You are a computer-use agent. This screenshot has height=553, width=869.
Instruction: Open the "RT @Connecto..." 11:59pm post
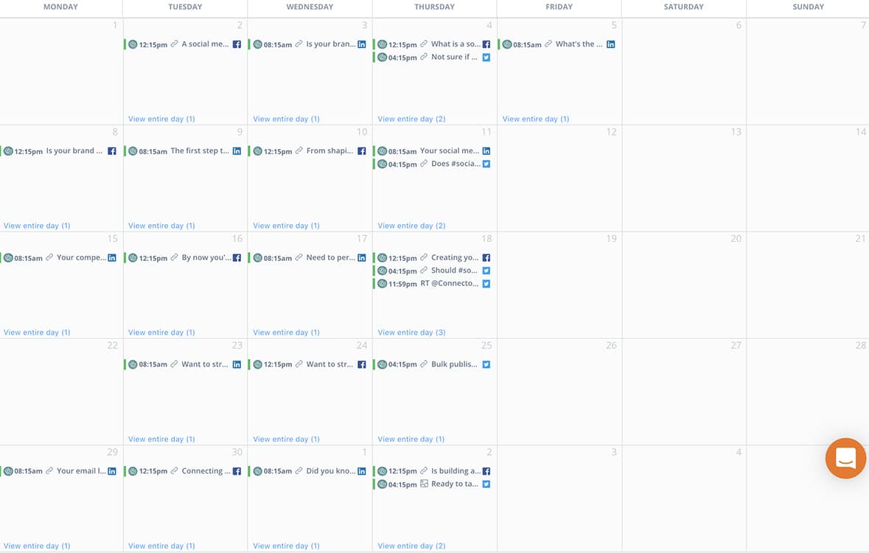433,283
